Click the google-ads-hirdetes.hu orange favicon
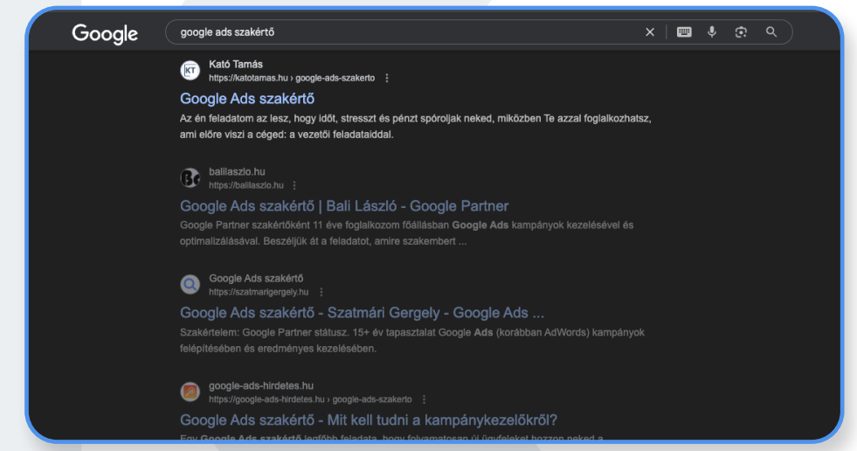 point(190,392)
